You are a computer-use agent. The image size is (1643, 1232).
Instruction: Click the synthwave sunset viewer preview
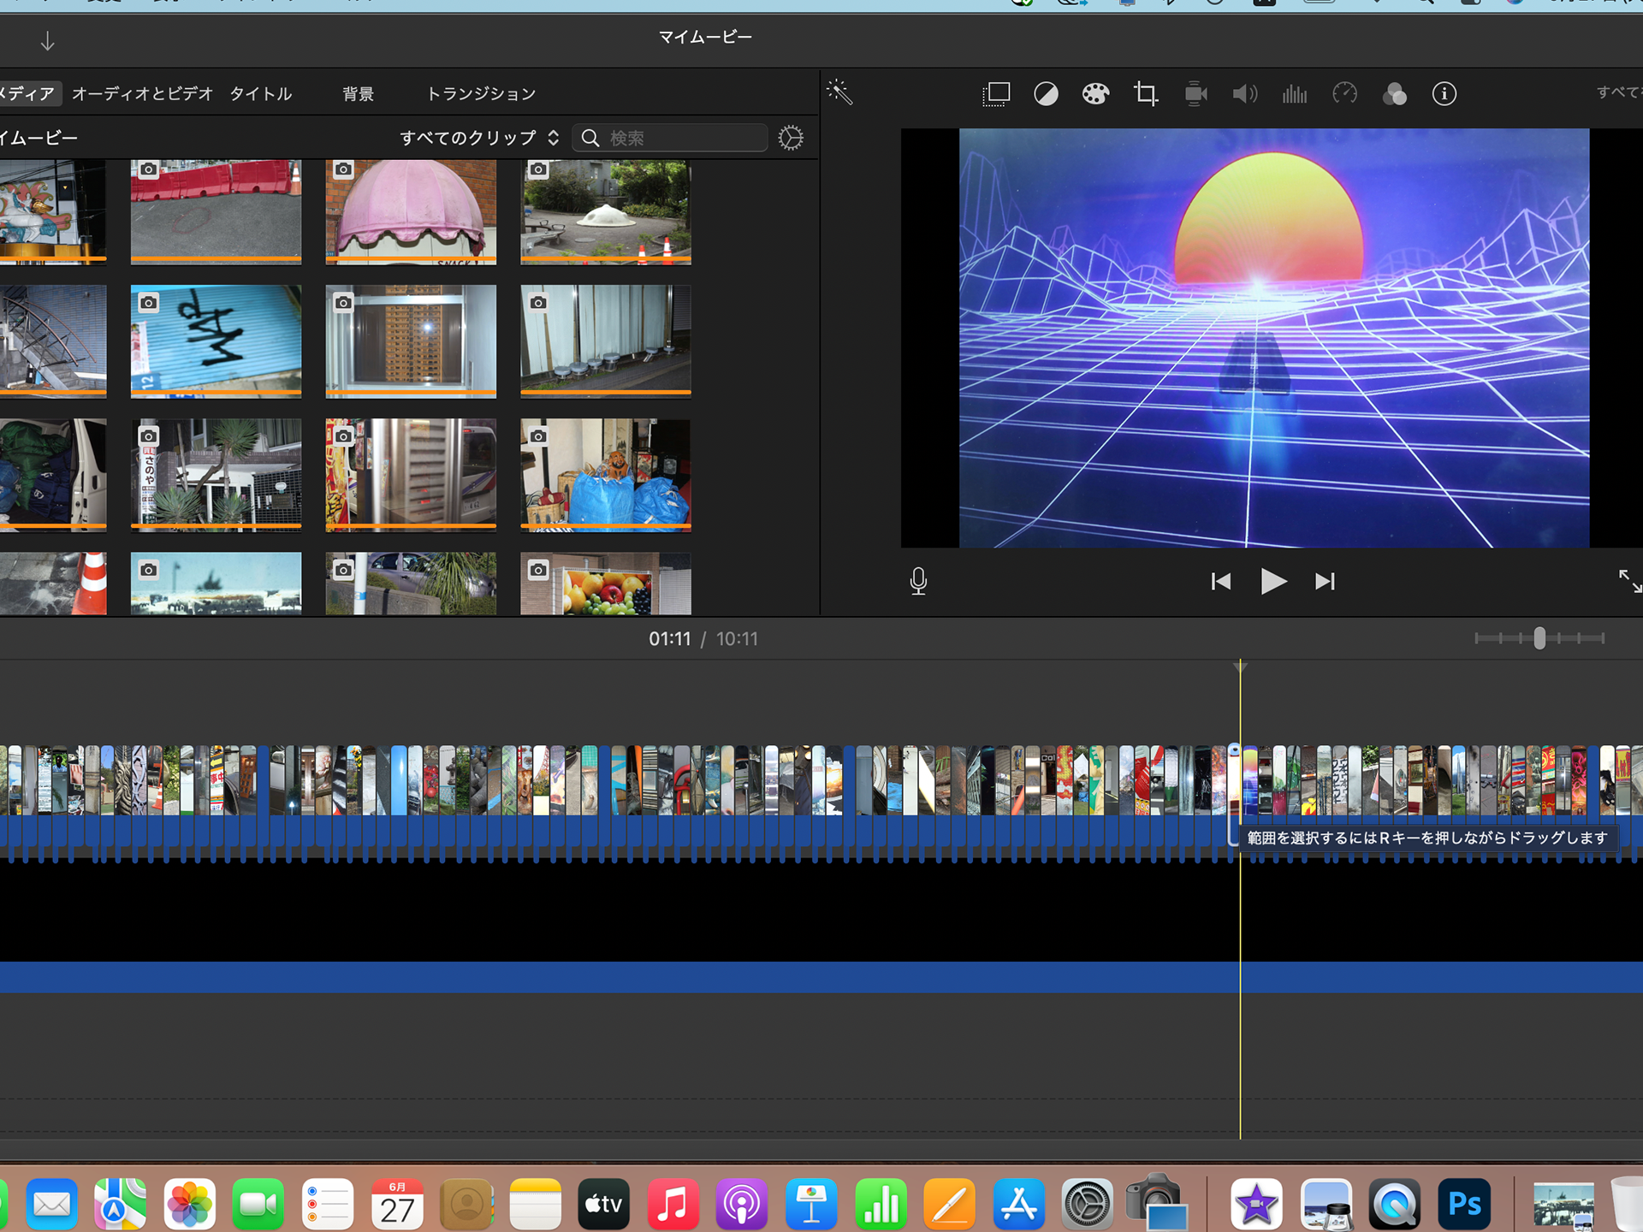1273,338
